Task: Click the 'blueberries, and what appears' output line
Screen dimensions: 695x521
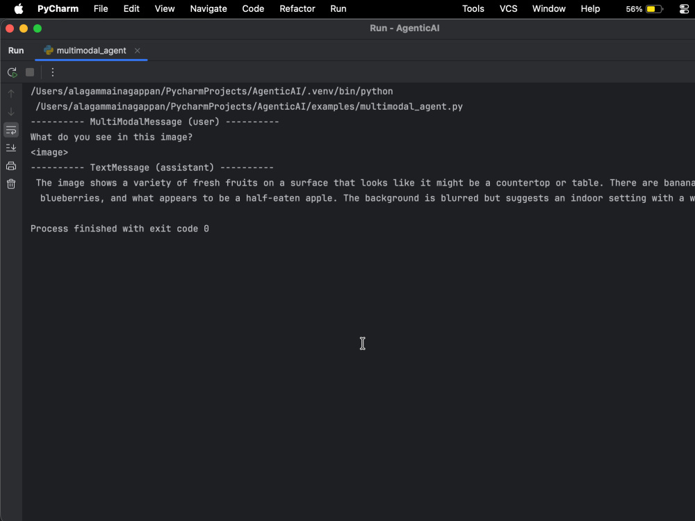Action: click(x=368, y=198)
